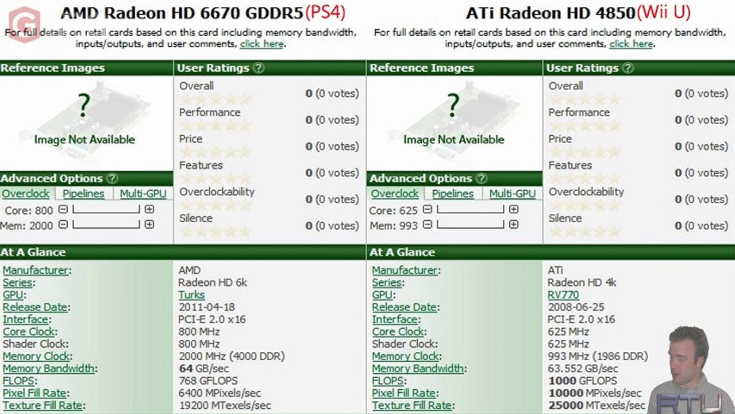Click Interface link in left At A Glance

coord(25,319)
